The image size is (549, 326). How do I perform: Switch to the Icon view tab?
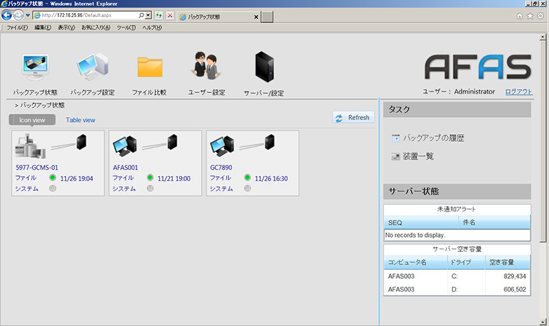tap(32, 120)
